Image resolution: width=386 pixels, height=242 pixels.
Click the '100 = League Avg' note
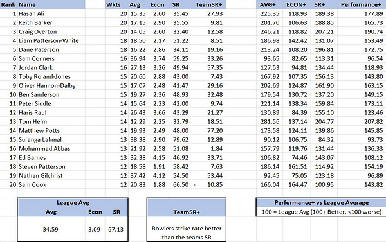click(x=322, y=212)
